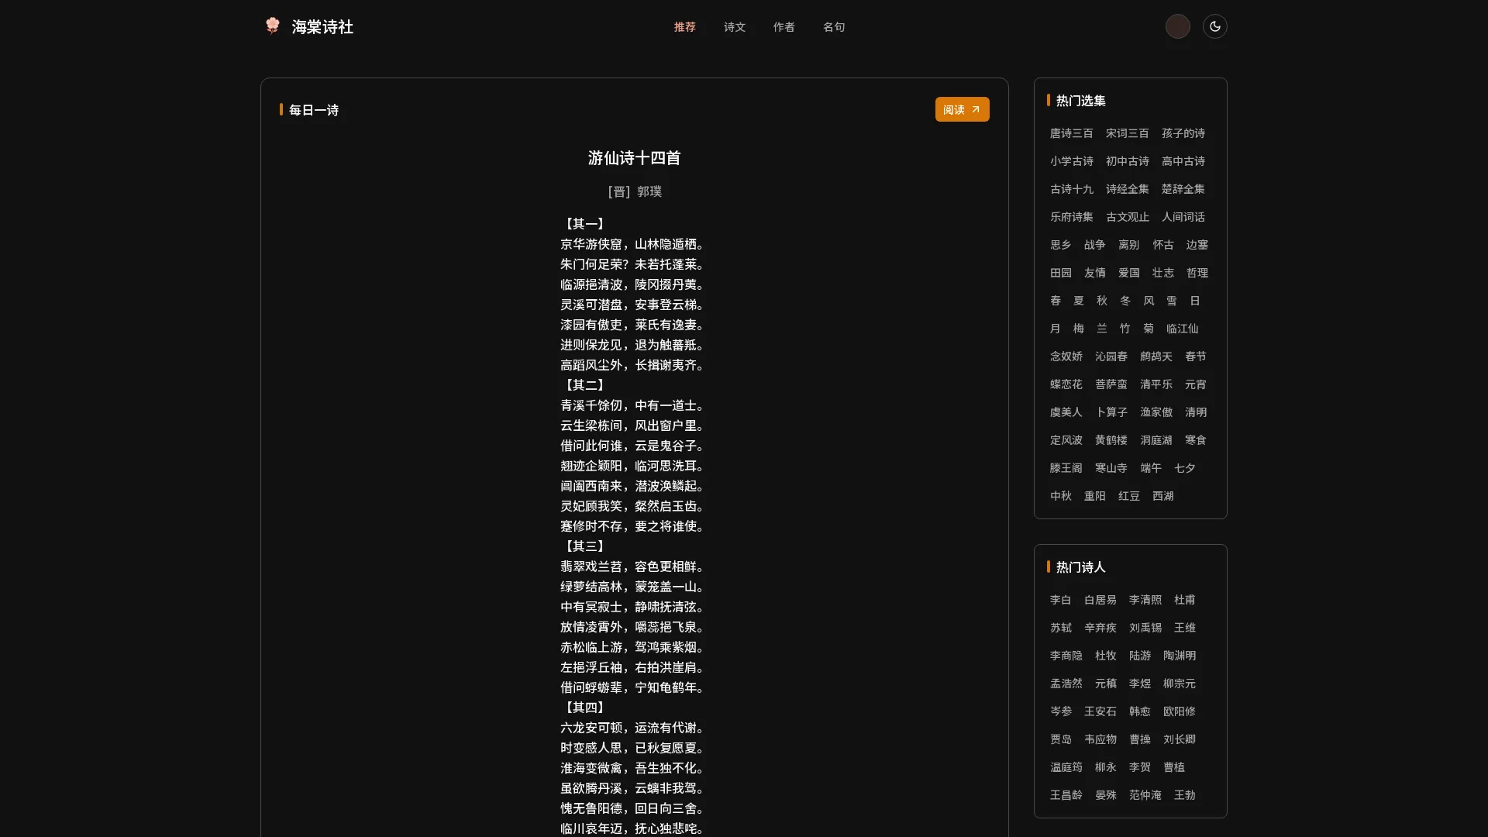Click poet 李清照 in hot poets
Image resolution: width=1488 pixels, height=837 pixels.
(x=1145, y=600)
